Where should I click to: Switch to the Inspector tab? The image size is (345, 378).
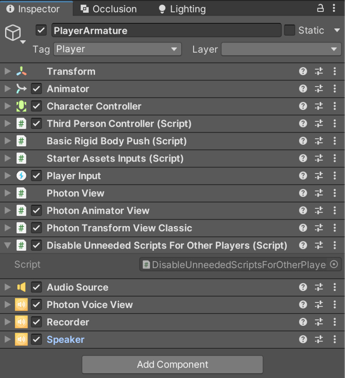tap(36, 8)
